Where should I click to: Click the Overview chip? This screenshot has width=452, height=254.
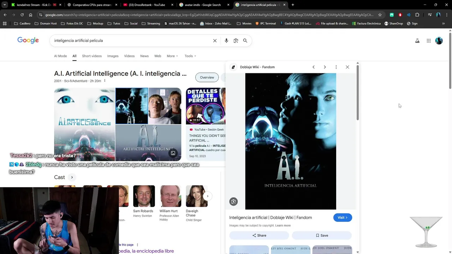click(207, 78)
